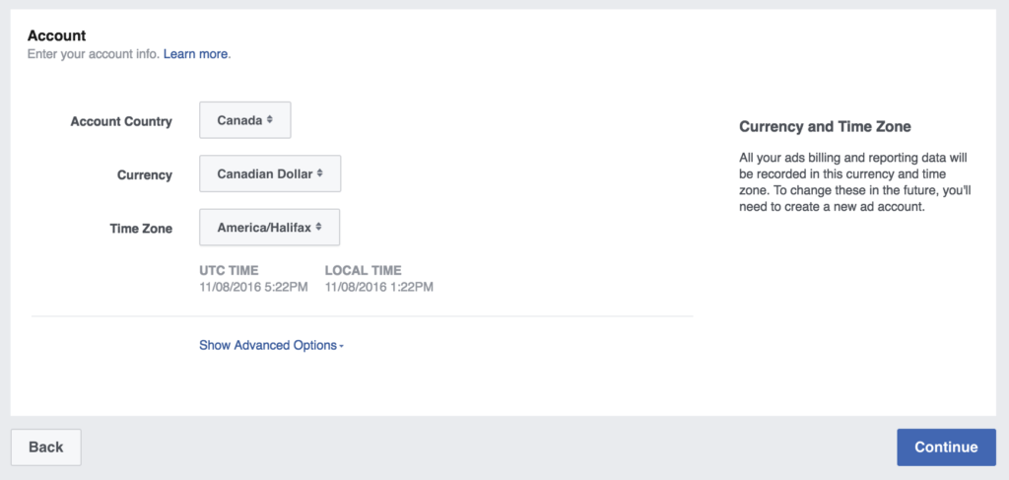1009x480 pixels.
Task: Open the Canadian Dollar currency dropdown
Action: tap(270, 173)
